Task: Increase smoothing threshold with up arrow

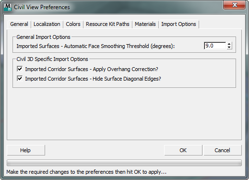Action: click(229, 44)
